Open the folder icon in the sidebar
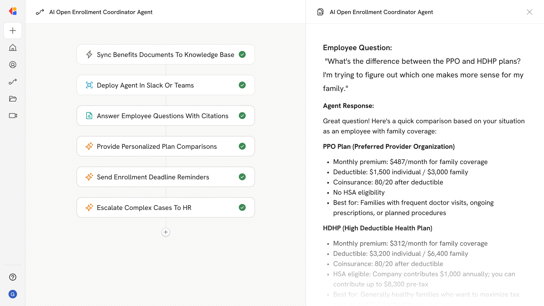Screen dimensions: 544x306 (x=13, y=99)
